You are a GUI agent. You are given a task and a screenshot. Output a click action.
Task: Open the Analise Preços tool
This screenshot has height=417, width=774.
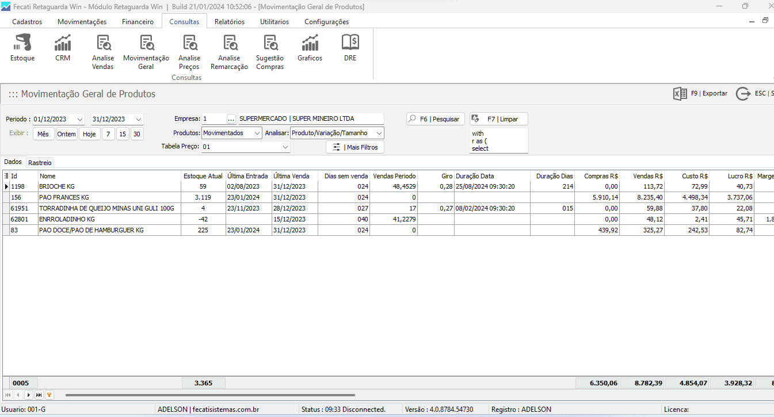point(189,43)
